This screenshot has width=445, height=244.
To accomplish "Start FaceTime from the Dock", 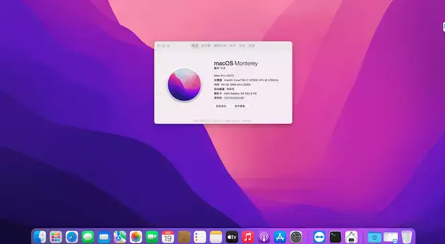I will [152, 237].
